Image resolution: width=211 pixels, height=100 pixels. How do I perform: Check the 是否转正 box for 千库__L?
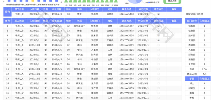pos(159,88)
